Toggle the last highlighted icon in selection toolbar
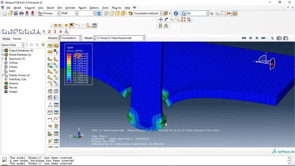295x166 pixels. coord(235,13)
